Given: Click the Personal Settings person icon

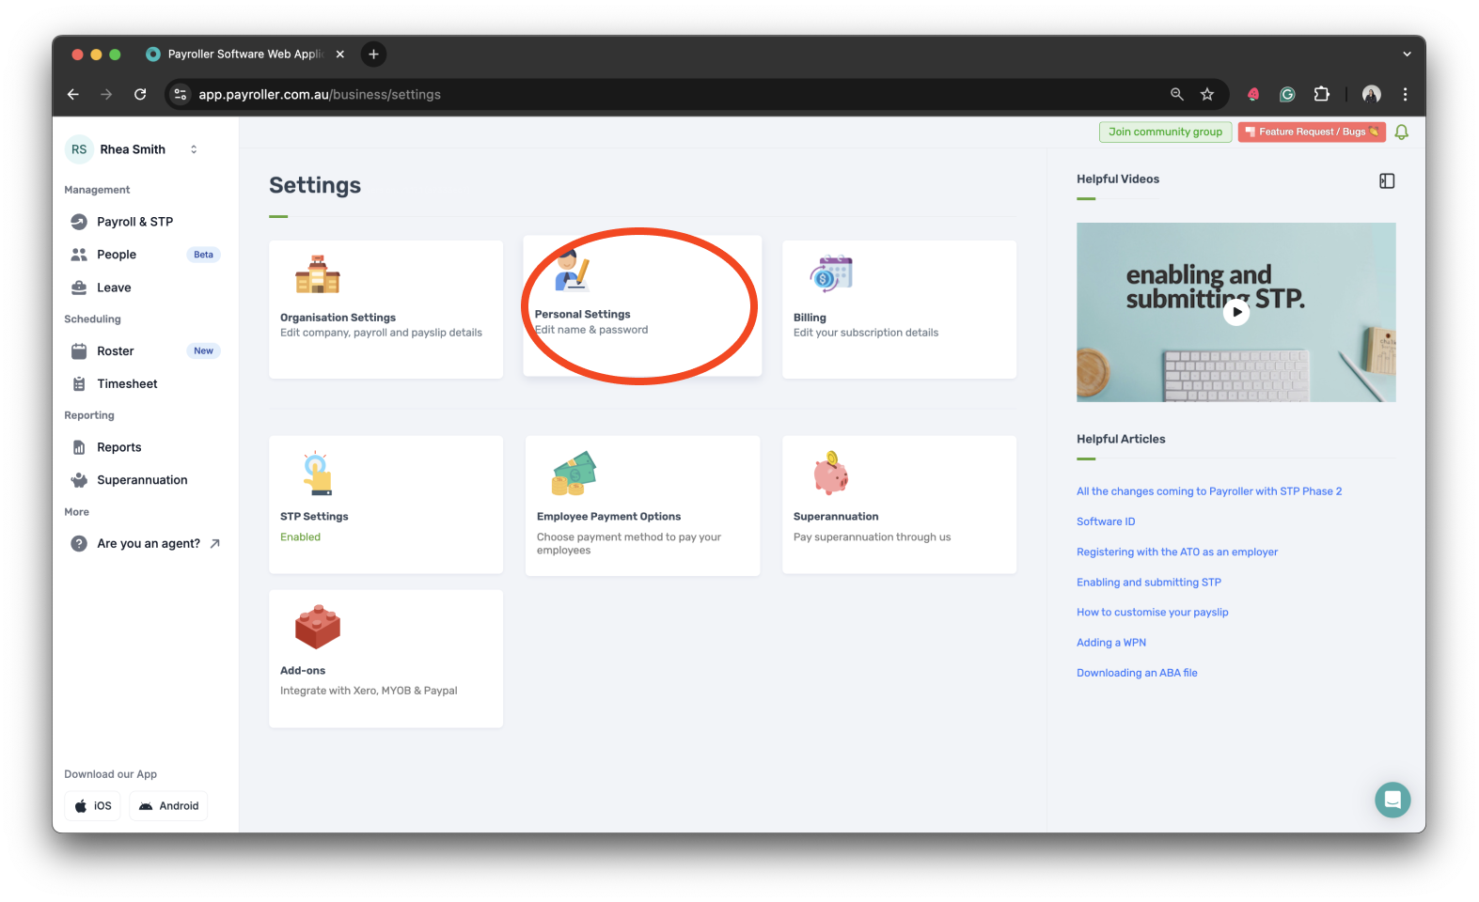Looking at the screenshot, I should coord(572,270).
